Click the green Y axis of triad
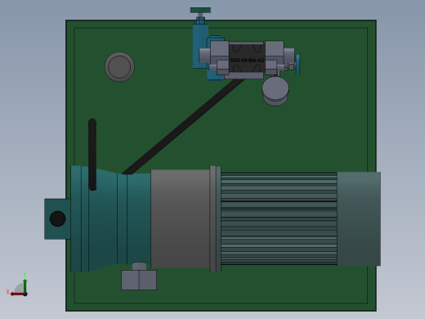Viewport: 425px width, 319px height. coord(25,285)
